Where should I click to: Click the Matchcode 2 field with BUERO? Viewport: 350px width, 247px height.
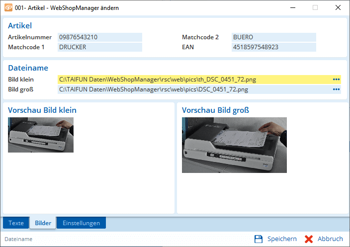coord(273,37)
